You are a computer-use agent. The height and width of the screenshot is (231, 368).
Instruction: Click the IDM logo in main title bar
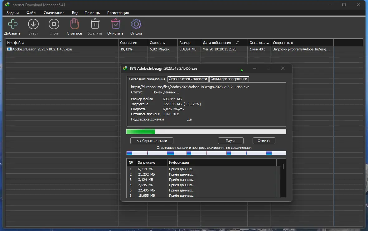click(x=7, y=4)
